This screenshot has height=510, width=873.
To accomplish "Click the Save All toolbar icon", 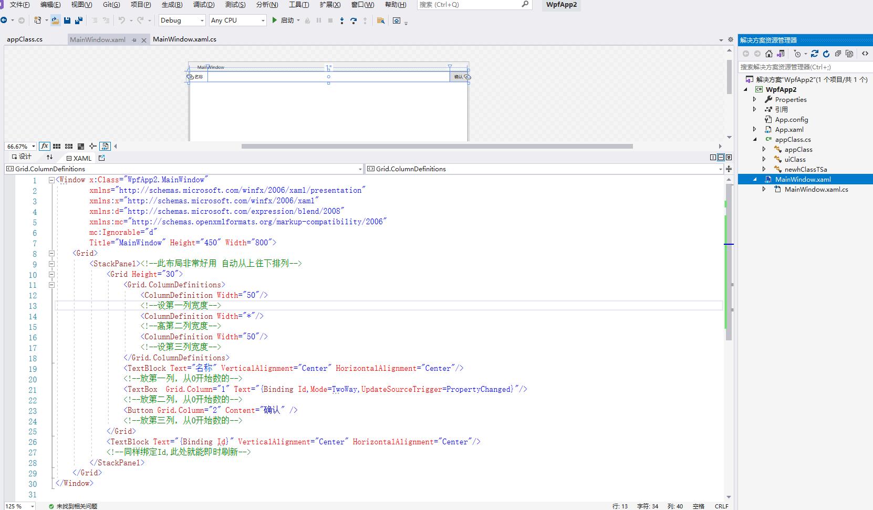I will (x=79, y=20).
